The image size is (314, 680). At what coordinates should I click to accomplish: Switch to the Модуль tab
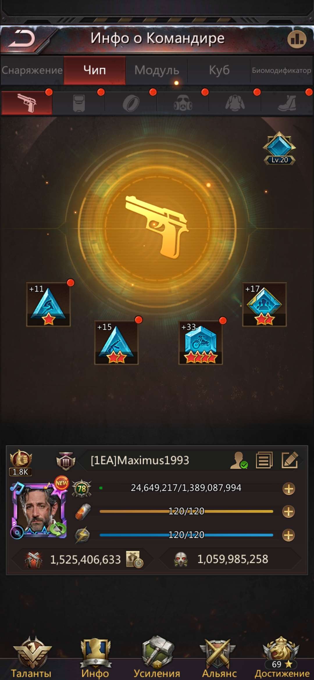[157, 70]
